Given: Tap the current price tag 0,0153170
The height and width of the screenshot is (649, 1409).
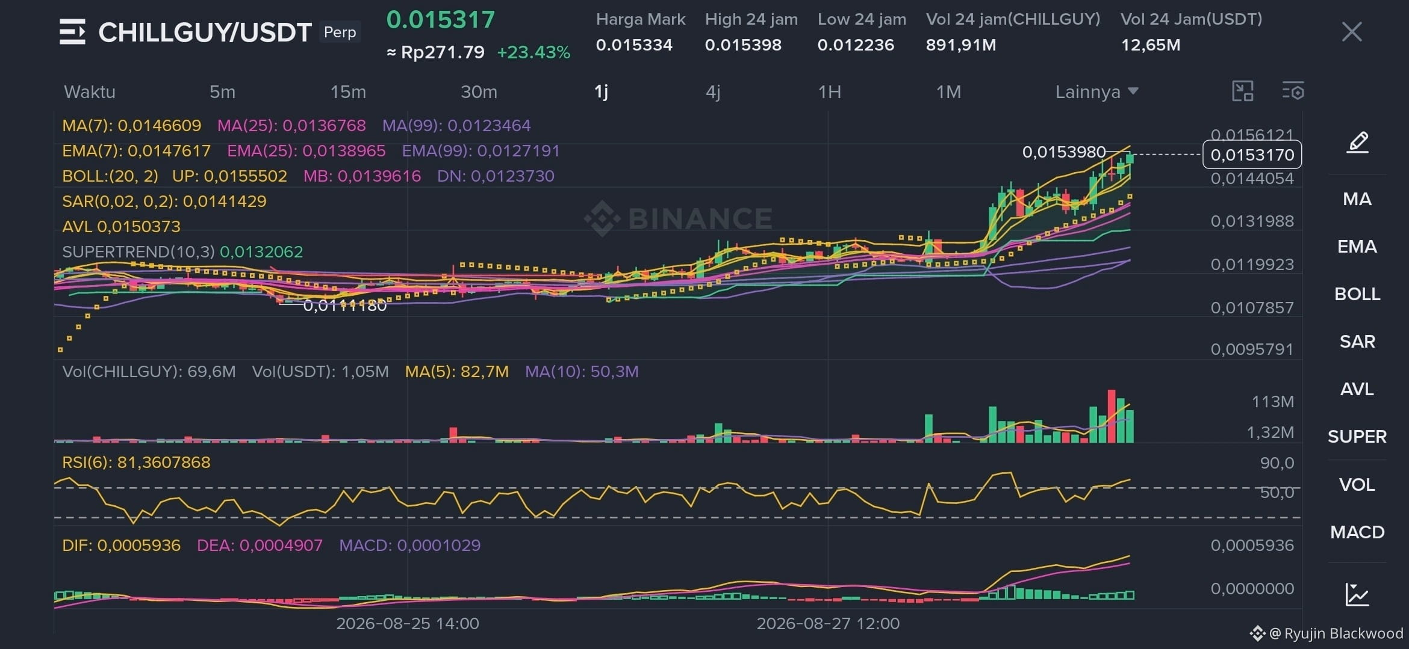Looking at the screenshot, I should click(1252, 155).
